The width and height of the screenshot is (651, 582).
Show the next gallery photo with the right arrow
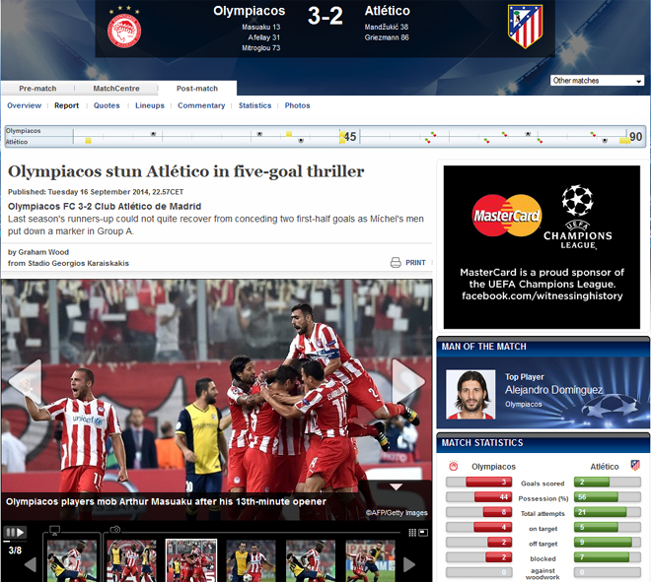[407, 380]
